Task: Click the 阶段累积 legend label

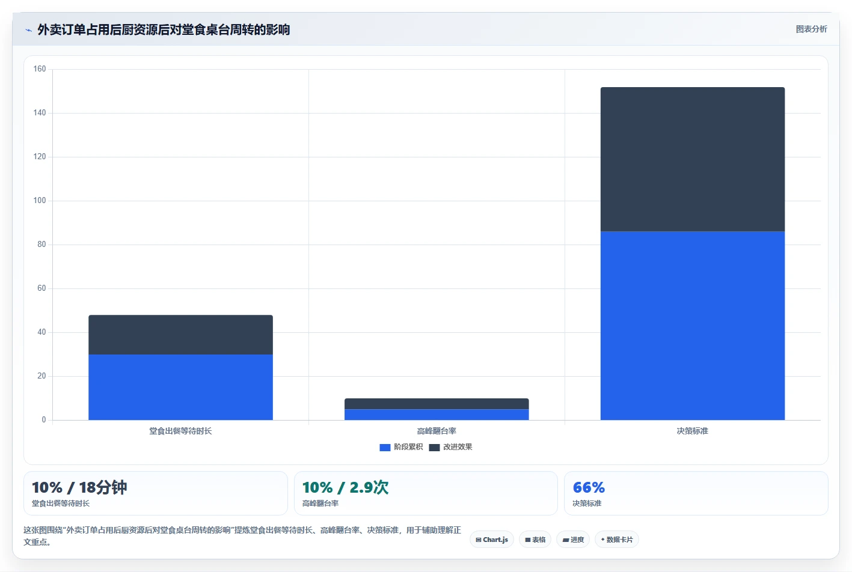Action: pyautogui.click(x=408, y=447)
